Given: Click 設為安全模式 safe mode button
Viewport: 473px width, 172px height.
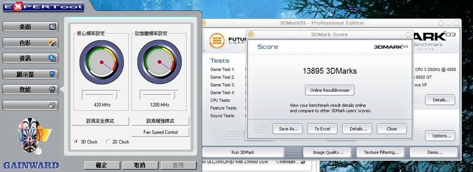Looking at the screenshot, I should (100, 121).
